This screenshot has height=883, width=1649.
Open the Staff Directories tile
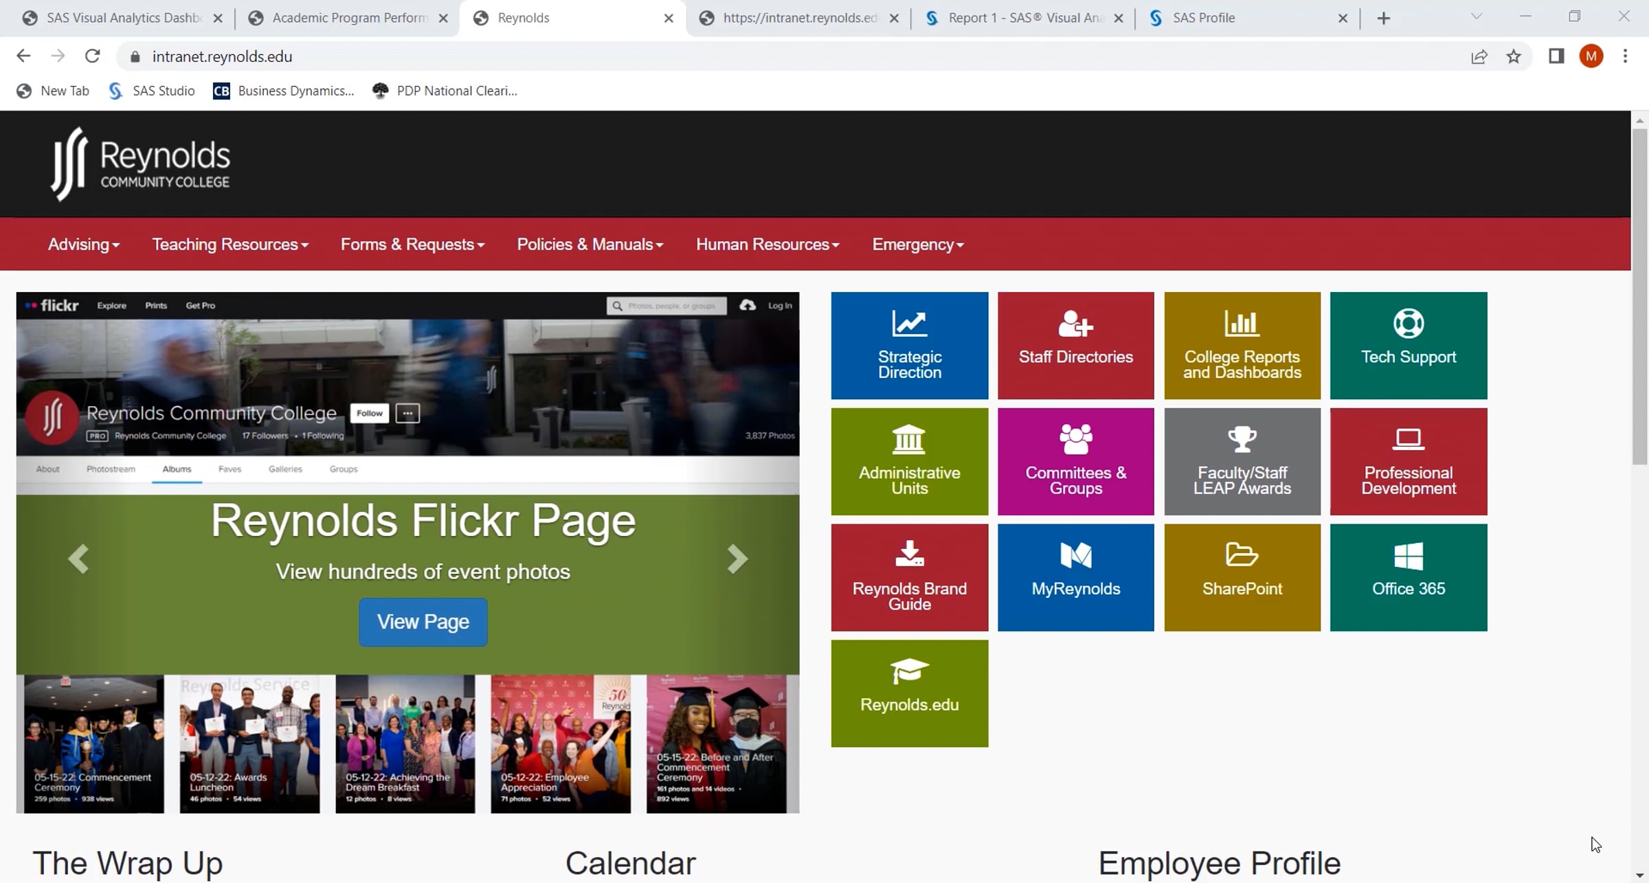[1075, 345]
